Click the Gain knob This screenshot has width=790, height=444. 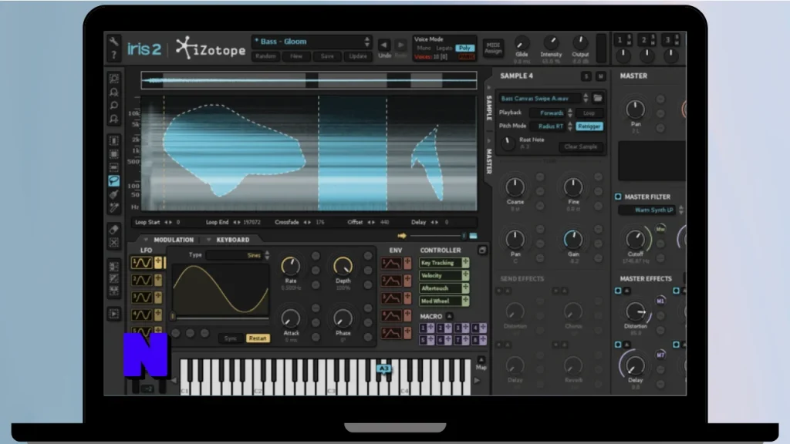pos(573,240)
